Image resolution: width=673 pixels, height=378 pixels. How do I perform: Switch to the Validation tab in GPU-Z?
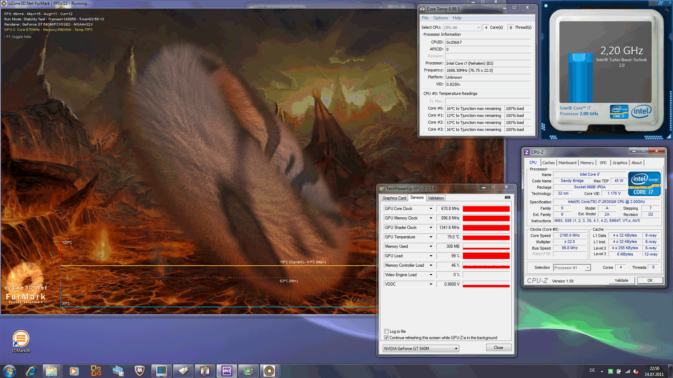(436, 198)
